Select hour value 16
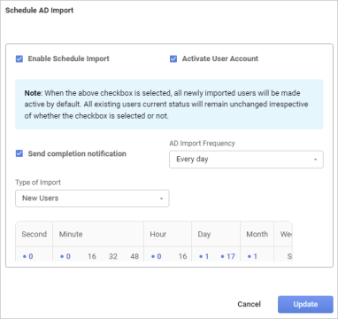The height and width of the screenshot is (319, 338). pyautogui.click(x=182, y=256)
